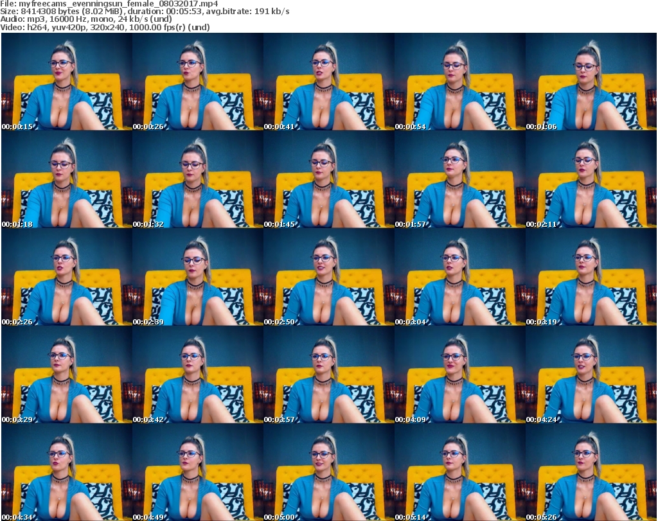
Task: Choose the video frame labeled 00:03:57
Action: pos(328,375)
